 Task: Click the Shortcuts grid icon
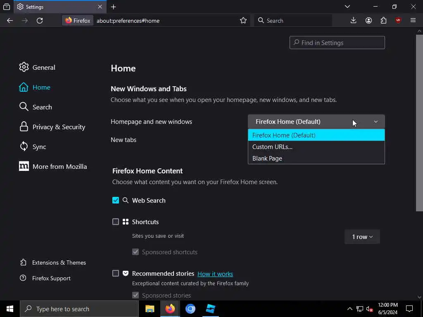[x=126, y=222]
